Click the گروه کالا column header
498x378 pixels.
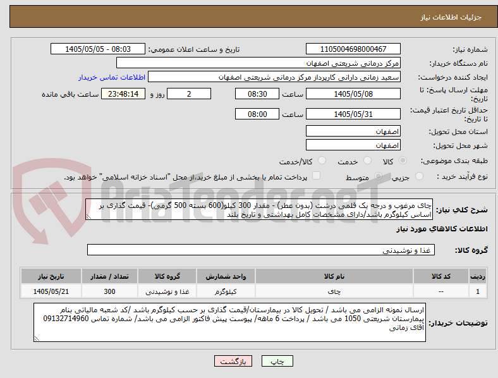click(167, 276)
